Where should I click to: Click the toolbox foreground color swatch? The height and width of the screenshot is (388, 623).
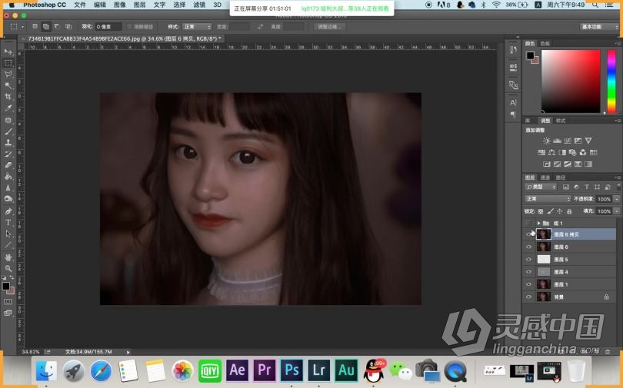(5, 286)
